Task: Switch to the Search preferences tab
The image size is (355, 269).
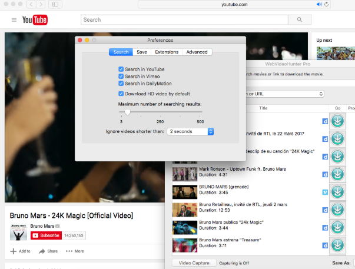Action: pyautogui.click(x=121, y=52)
